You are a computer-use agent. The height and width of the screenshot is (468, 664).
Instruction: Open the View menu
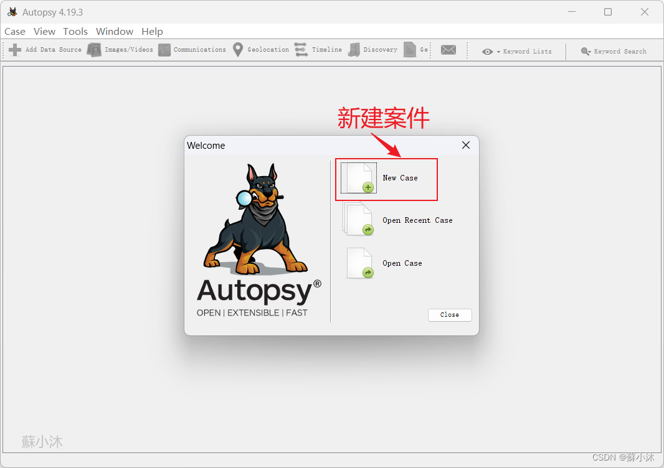click(44, 32)
